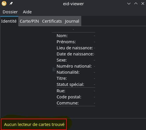Click the eid-viewer application icon in title bar
Viewport: 146px width, 130px height.
pos(4,3)
